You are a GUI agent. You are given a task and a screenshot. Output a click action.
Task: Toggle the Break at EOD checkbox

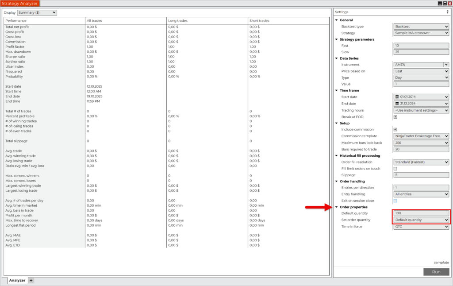pyautogui.click(x=395, y=117)
